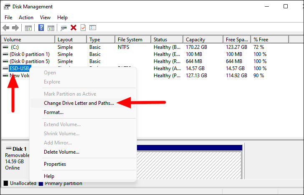Click the action pane toolbar icon

coord(51,28)
